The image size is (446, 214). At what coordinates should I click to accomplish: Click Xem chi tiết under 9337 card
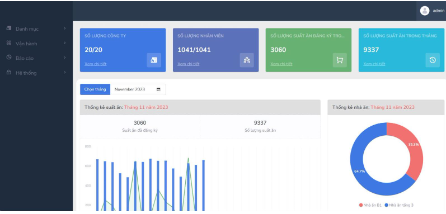click(374, 64)
